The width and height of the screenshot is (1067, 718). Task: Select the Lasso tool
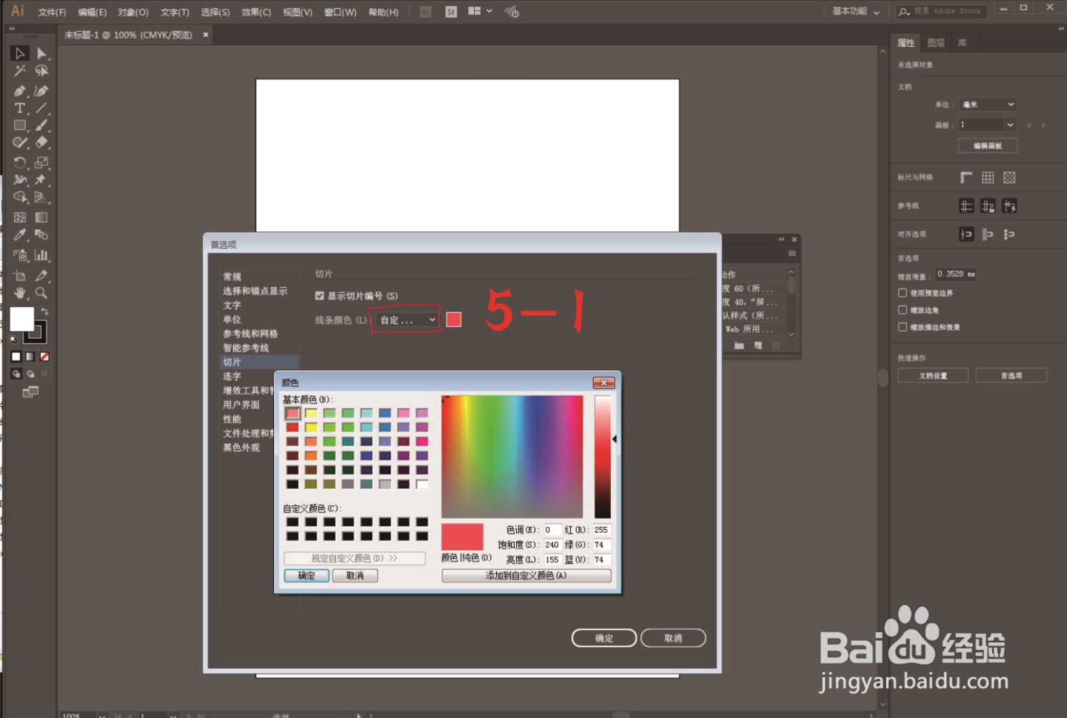coord(41,71)
